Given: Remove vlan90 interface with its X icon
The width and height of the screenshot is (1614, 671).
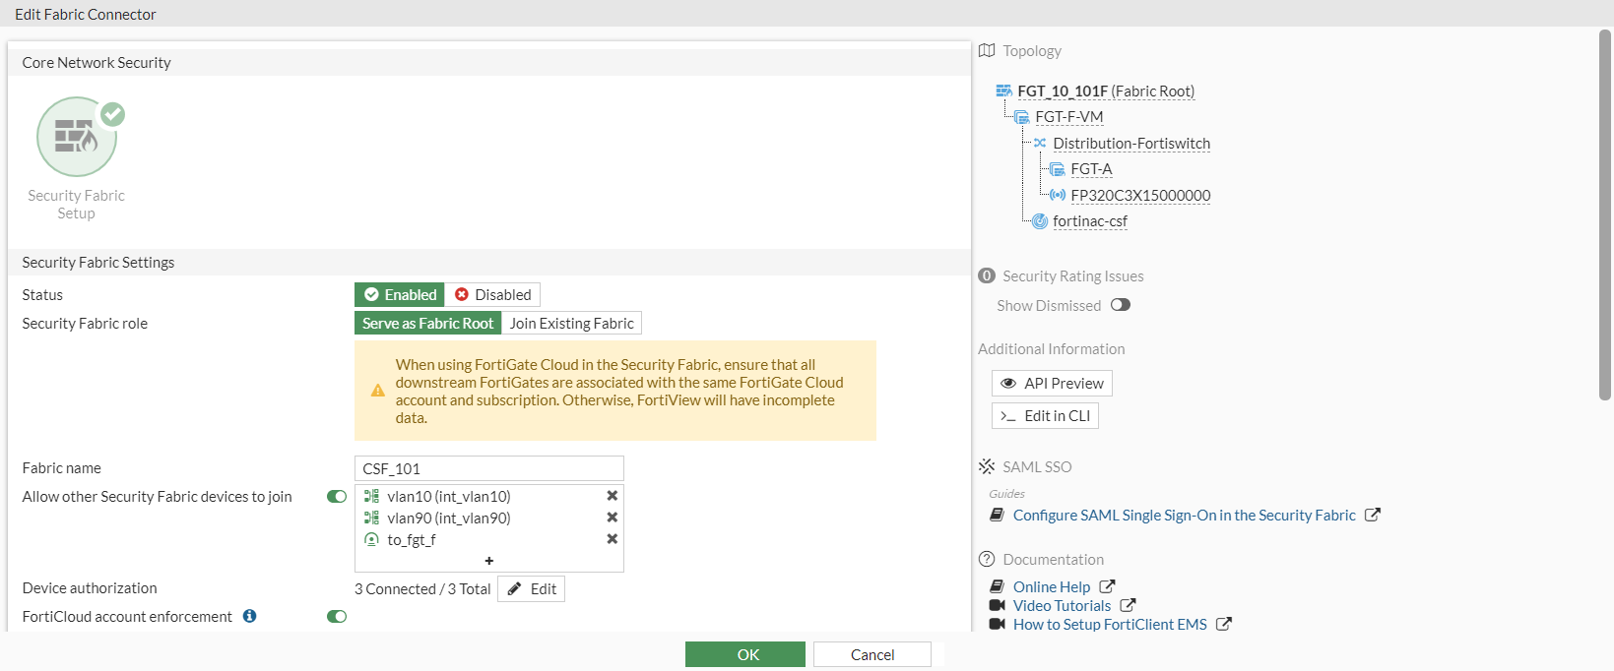Looking at the screenshot, I should [x=613, y=518].
